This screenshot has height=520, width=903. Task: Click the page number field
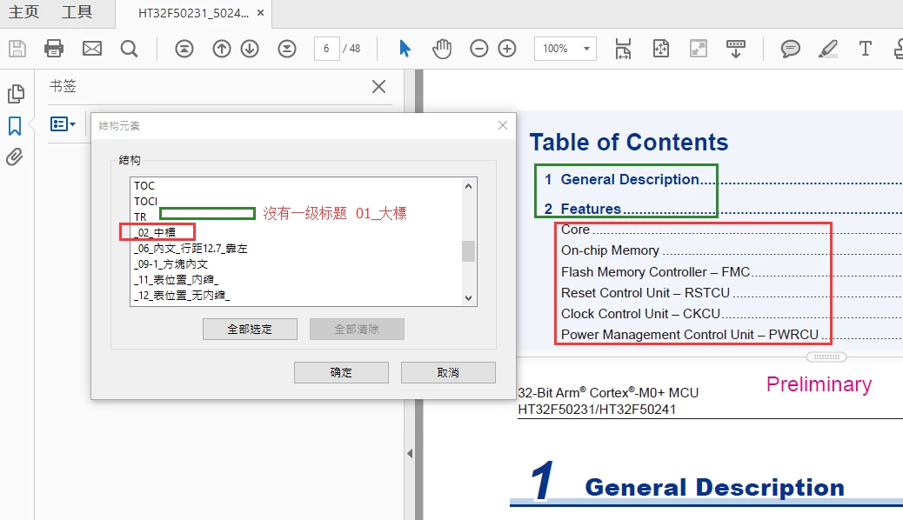[x=326, y=49]
